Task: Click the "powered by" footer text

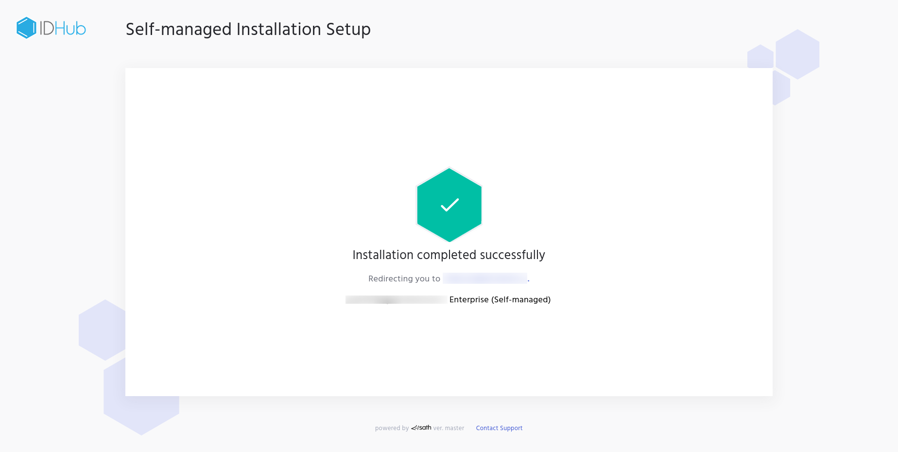Action: (x=392, y=428)
